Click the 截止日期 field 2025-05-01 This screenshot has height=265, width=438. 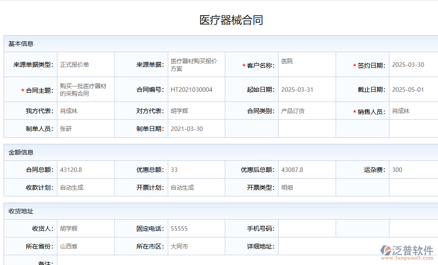click(414, 90)
